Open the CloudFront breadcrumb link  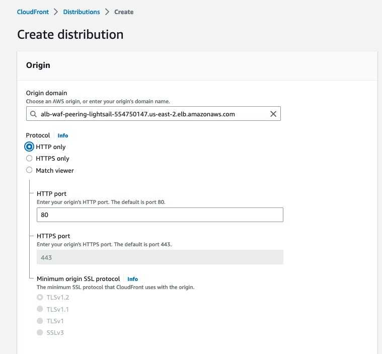point(32,12)
